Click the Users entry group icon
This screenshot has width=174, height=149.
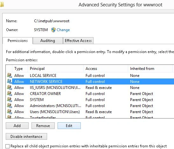[10, 112]
